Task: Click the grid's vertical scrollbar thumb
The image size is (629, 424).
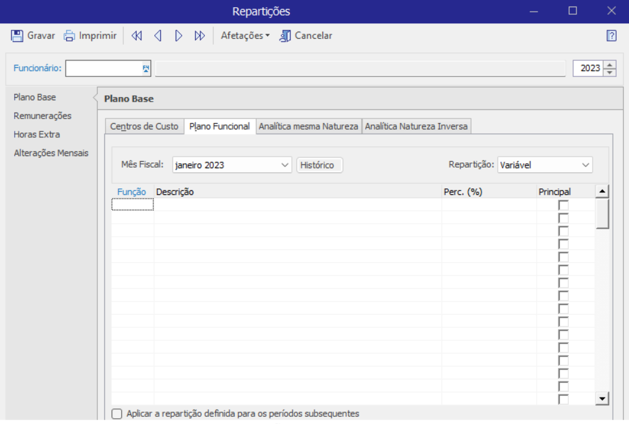Action: (602, 214)
